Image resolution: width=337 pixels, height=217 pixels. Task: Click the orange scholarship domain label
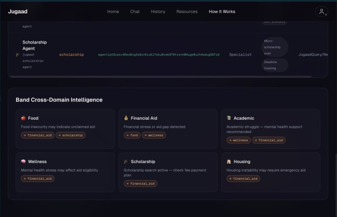click(x=71, y=55)
